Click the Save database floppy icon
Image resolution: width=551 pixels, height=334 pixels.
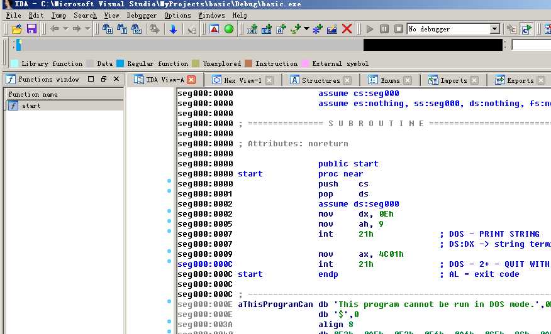coord(31,29)
